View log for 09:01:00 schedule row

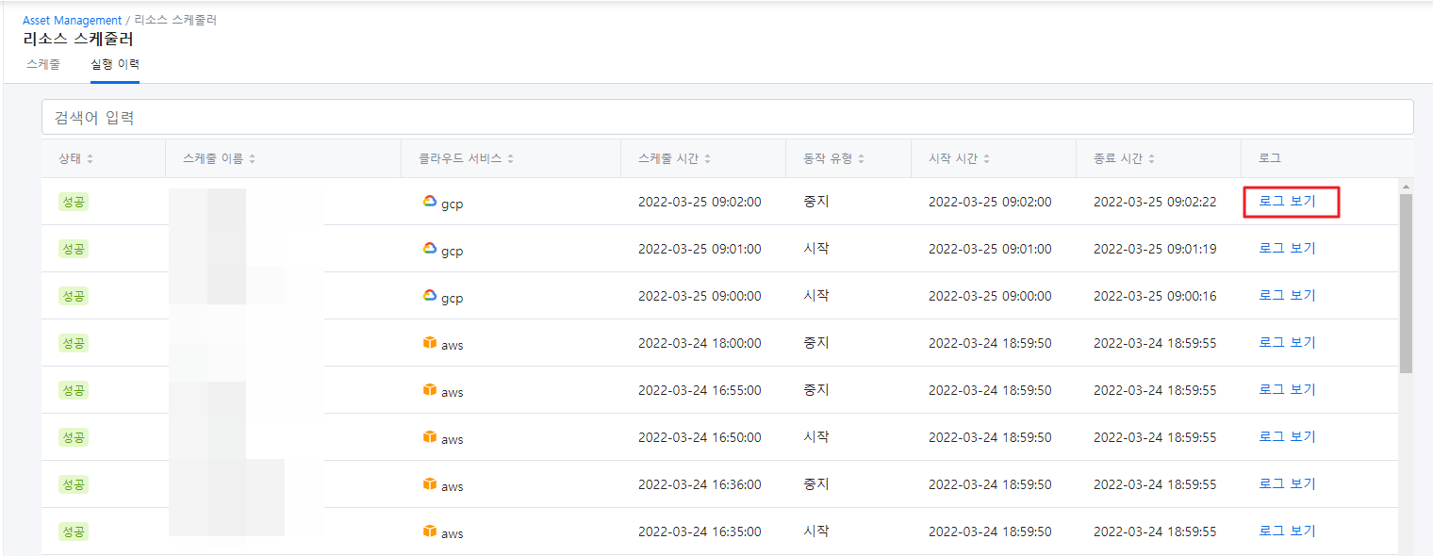pos(1287,248)
